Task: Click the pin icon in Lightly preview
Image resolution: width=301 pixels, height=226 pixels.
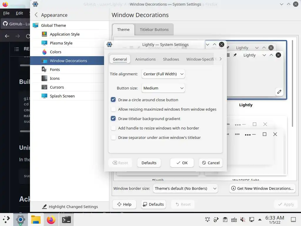Action: [x=235, y=55]
